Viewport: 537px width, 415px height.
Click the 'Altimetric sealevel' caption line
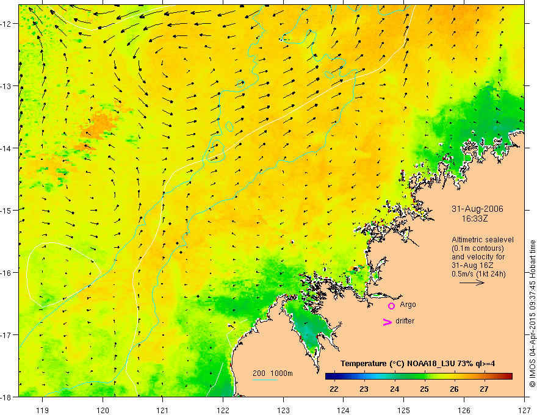(483, 240)
